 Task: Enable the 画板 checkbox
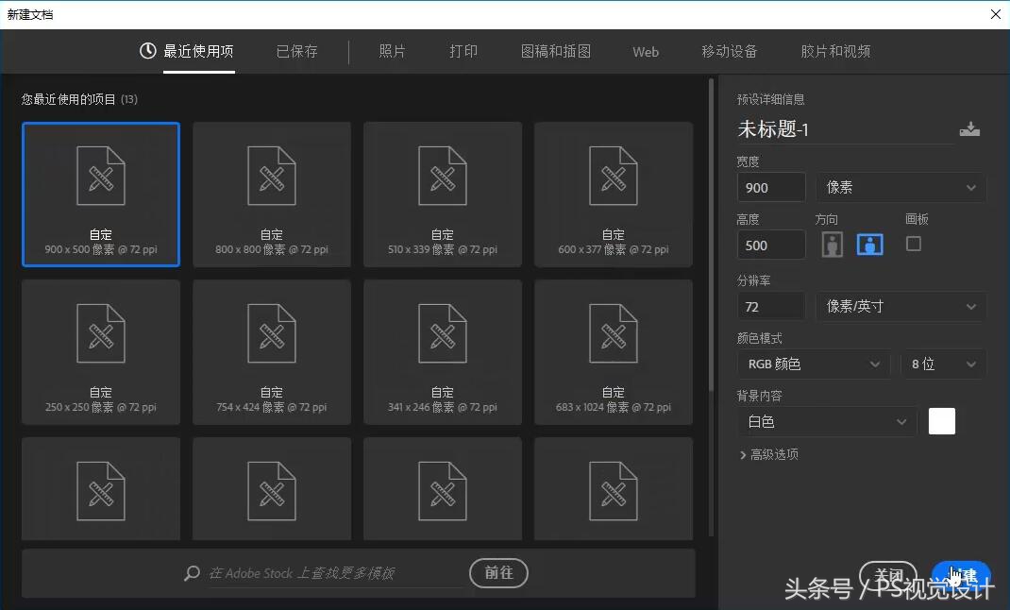(x=913, y=244)
